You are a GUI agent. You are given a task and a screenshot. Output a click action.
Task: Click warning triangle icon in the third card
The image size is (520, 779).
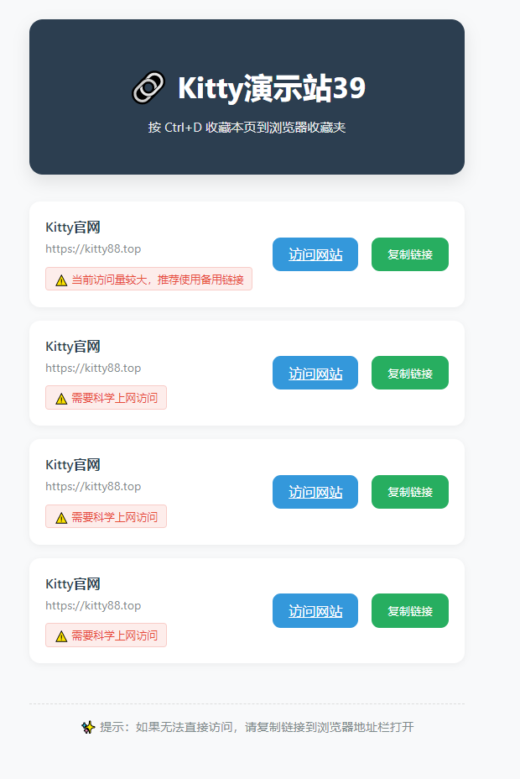click(61, 518)
